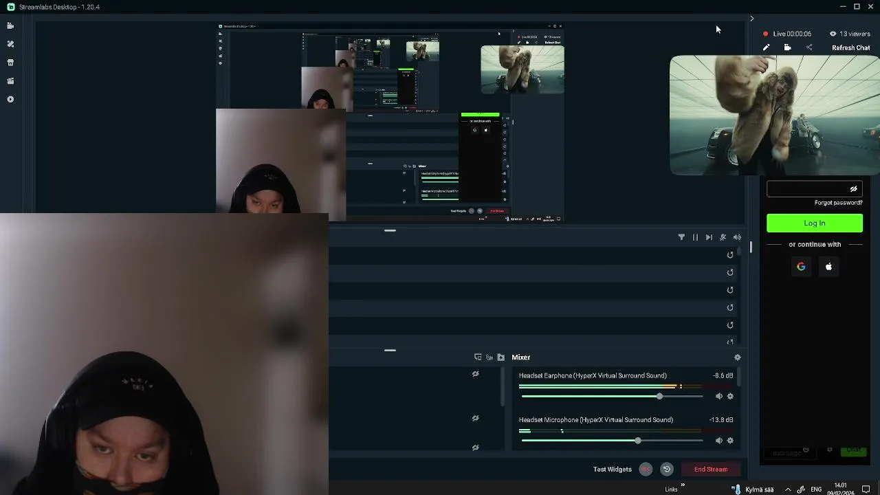Screen dimensions: 880x495
Task: Open the Kylmä sää weather taskbar widget
Action: [x=753, y=489]
